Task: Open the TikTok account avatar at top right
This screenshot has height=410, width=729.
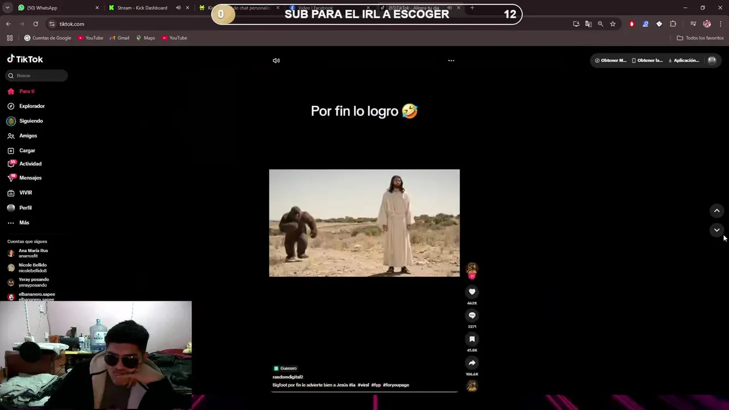Action: pyautogui.click(x=712, y=60)
